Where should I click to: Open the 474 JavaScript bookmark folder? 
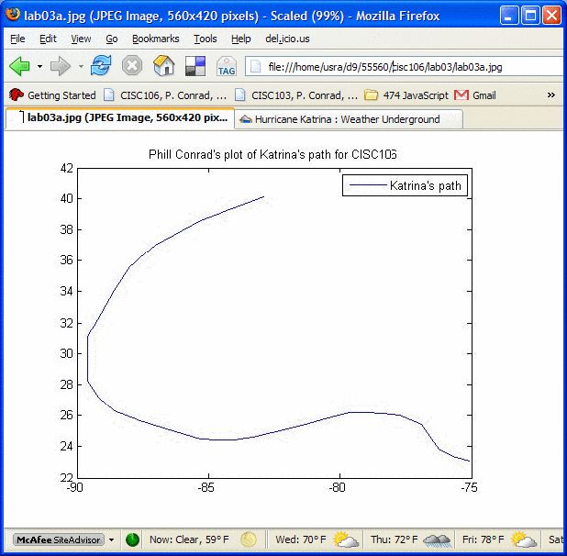click(406, 95)
